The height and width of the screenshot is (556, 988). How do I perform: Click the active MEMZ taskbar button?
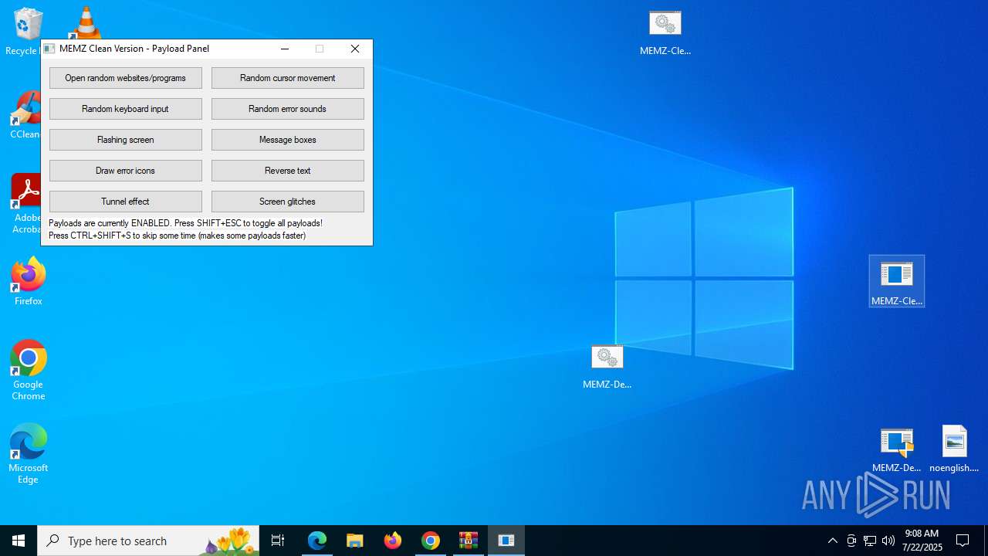click(x=506, y=541)
